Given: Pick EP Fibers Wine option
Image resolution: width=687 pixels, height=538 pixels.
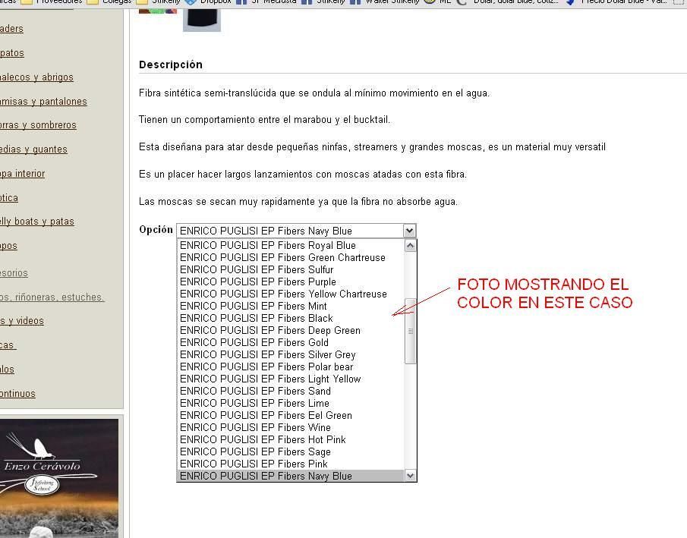Looking at the screenshot, I should tap(291, 427).
